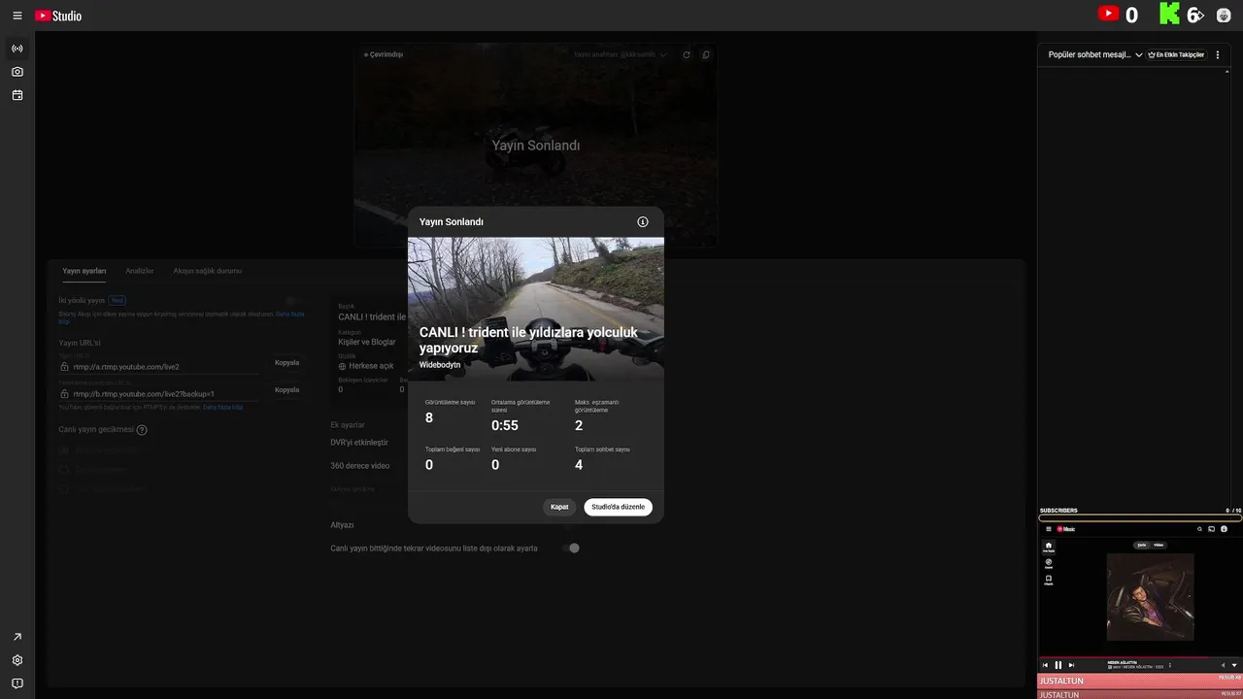Image resolution: width=1243 pixels, height=699 pixels.
Task: Open Explore in YouTube Music sidebar
Action: (x=1049, y=564)
